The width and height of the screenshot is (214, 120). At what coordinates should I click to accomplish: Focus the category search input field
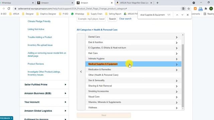(x=91, y=19)
